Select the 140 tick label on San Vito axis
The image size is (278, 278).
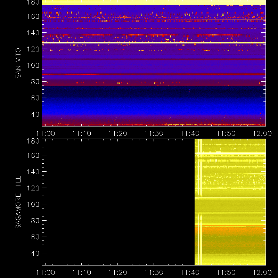point(33,33)
